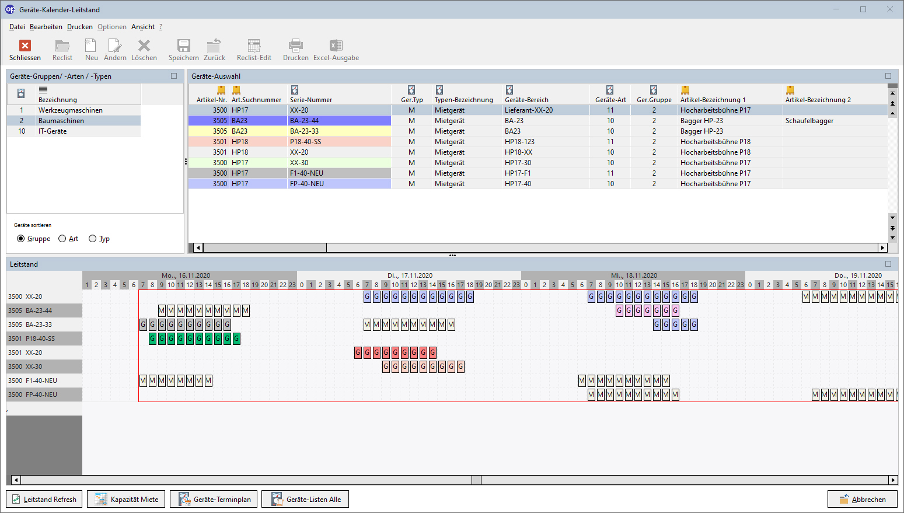This screenshot has width=904, height=513.
Task: Click the Neu document icon
Action: (x=91, y=46)
